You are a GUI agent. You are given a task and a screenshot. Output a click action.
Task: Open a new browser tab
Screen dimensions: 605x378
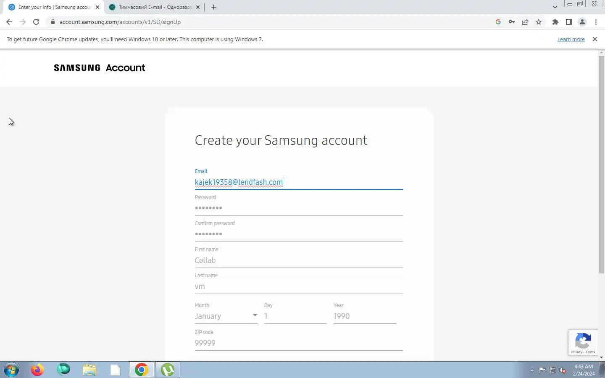tap(214, 7)
